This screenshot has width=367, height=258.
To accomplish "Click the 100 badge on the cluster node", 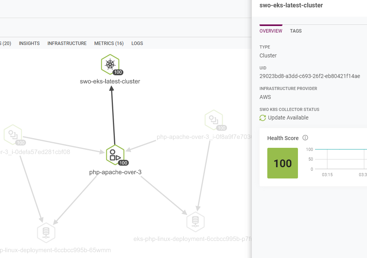I will coord(118,73).
